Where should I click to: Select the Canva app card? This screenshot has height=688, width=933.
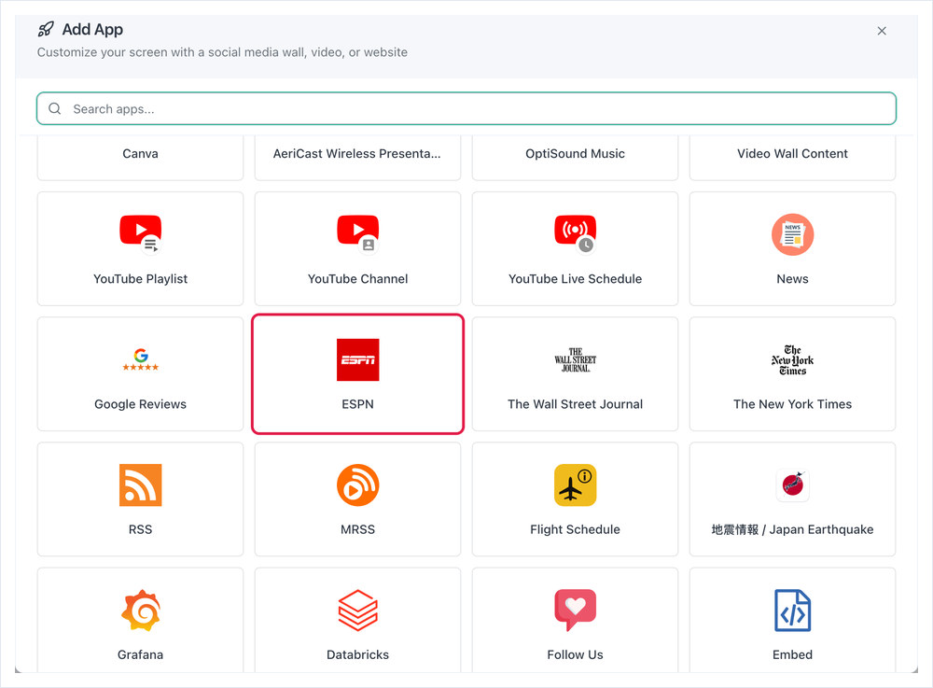[x=141, y=157]
